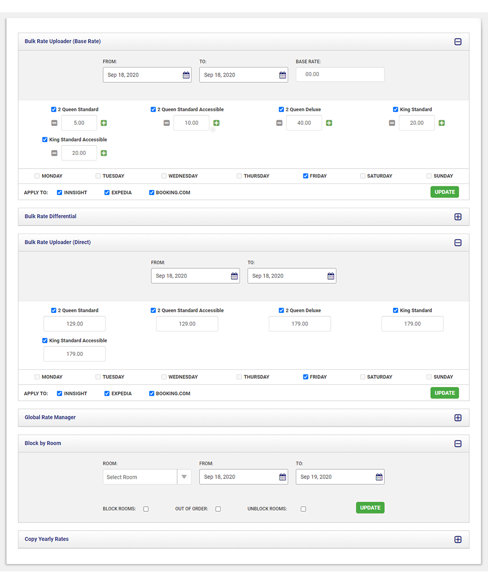Expand Copy Yearly Rates panel
The height and width of the screenshot is (585, 488).
(x=458, y=539)
